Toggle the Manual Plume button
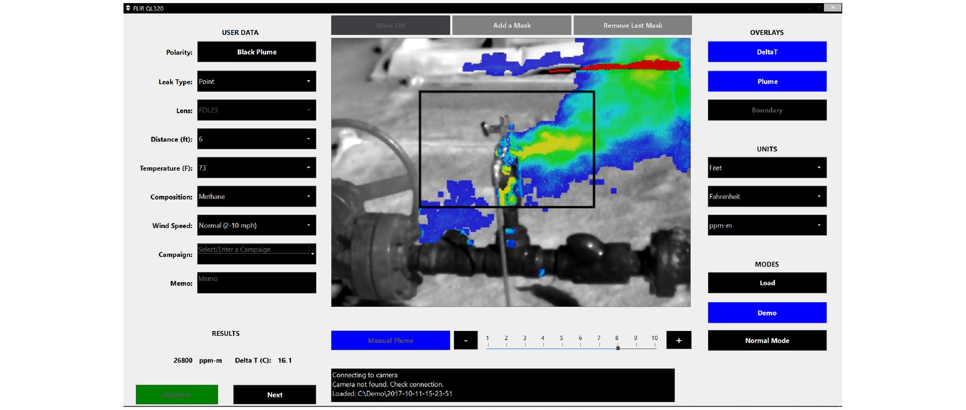 [x=391, y=341]
